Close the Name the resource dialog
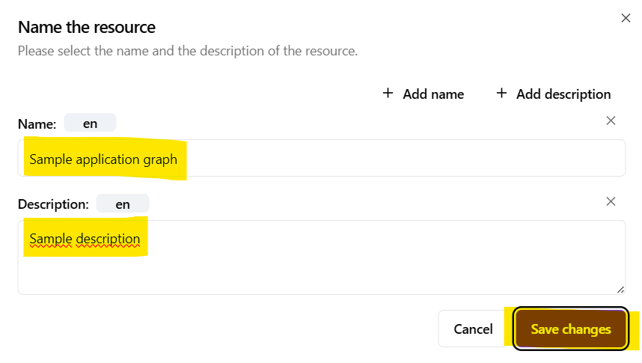Screen dimensions: 642x363 626,18
